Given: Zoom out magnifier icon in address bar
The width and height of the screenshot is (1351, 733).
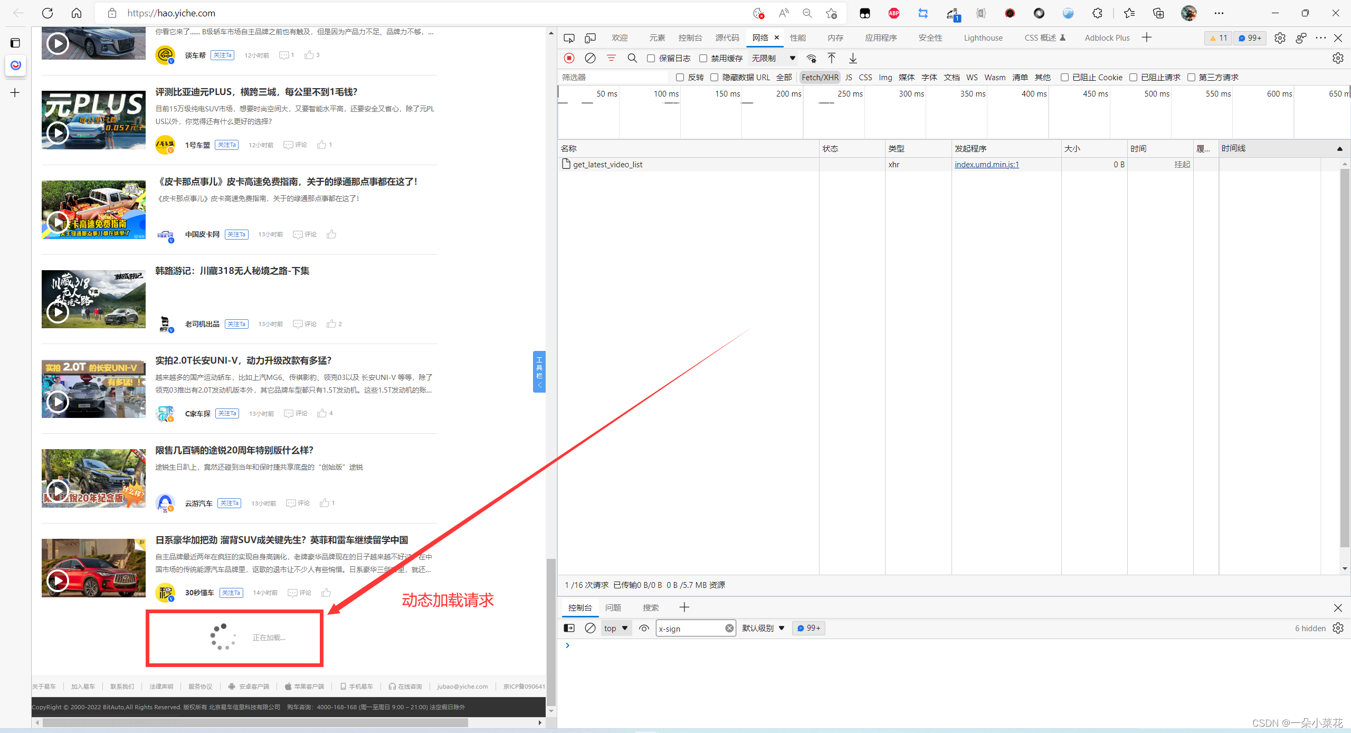Looking at the screenshot, I should pyautogui.click(x=807, y=13).
